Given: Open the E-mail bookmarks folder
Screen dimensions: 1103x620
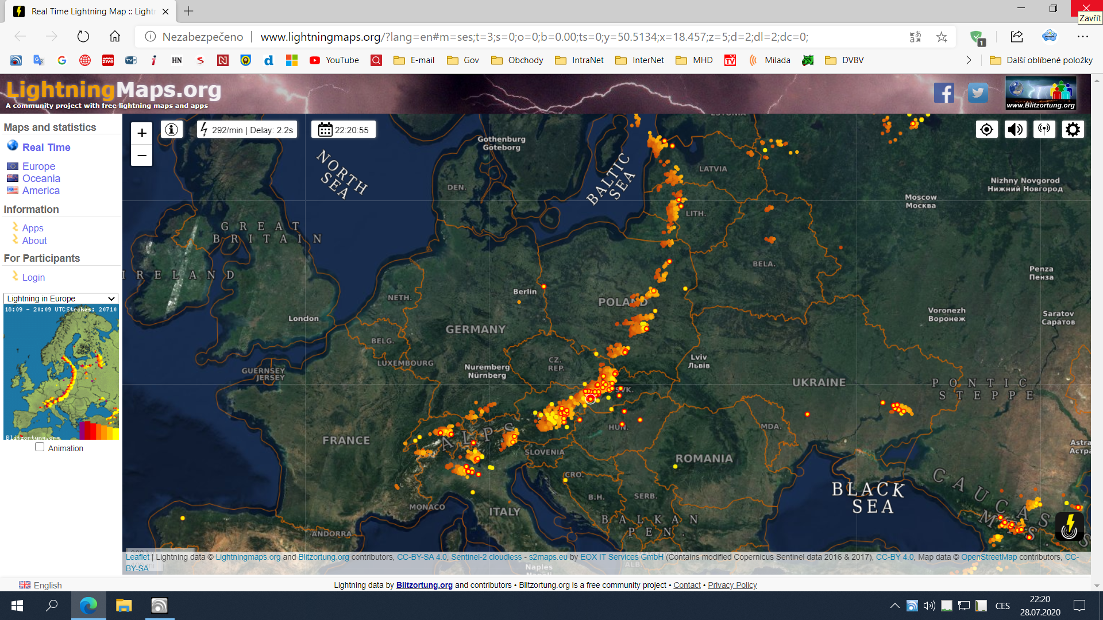Looking at the screenshot, I should tap(414, 60).
